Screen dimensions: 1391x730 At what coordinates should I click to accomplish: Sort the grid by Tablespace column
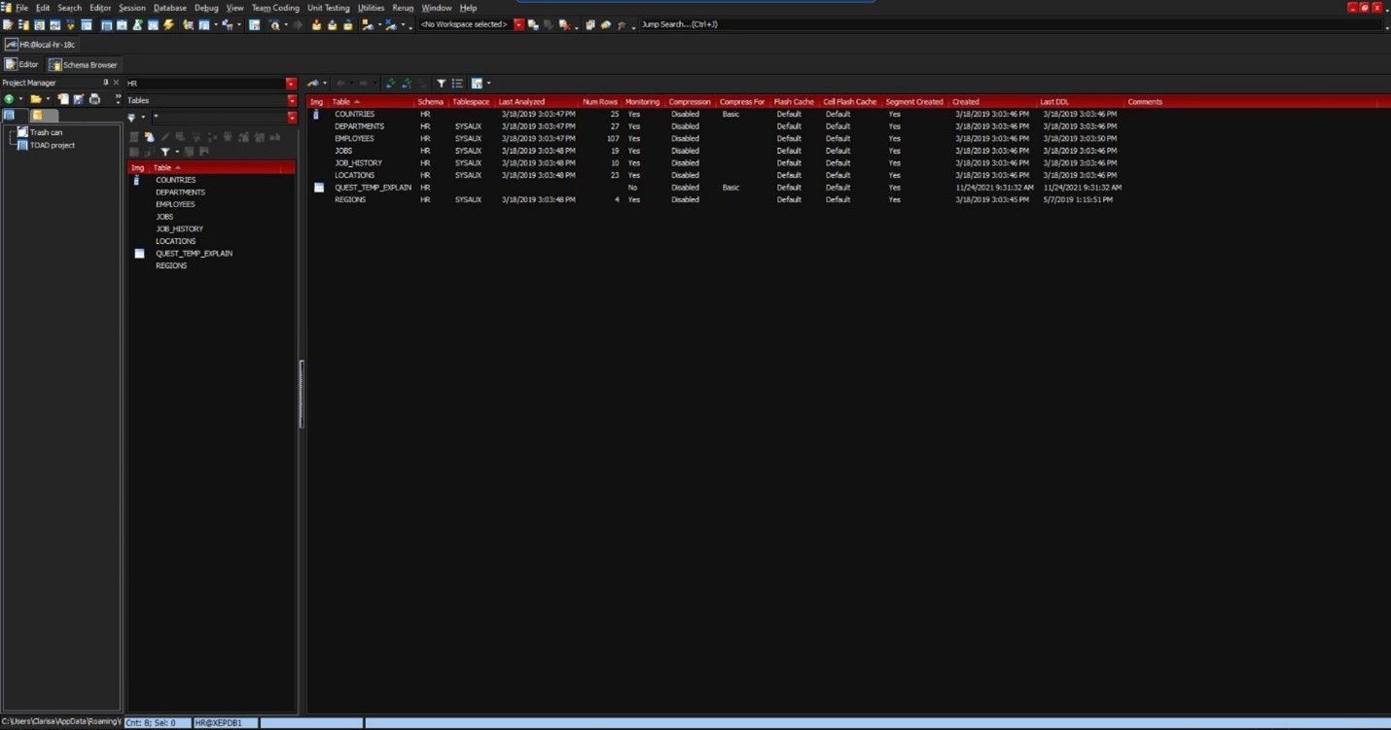(472, 102)
